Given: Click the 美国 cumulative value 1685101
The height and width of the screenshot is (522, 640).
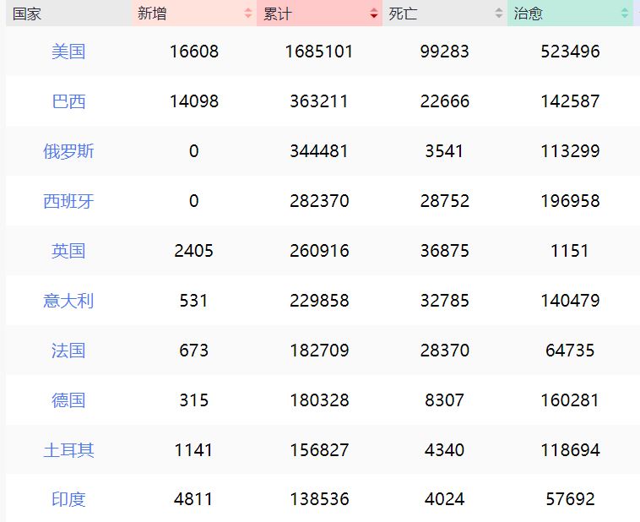Looking at the screenshot, I should tap(318, 52).
